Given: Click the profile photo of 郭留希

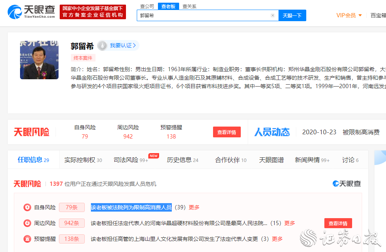Looking at the screenshot, I should click(x=39, y=60).
